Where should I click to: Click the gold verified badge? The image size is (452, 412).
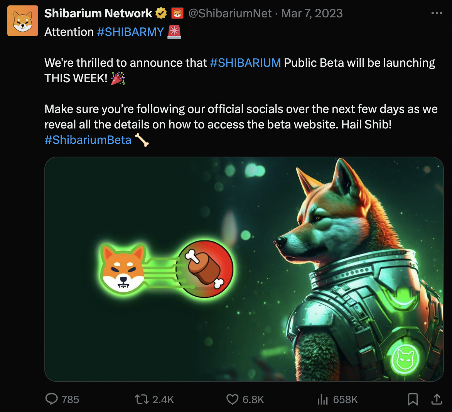tap(161, 14)
